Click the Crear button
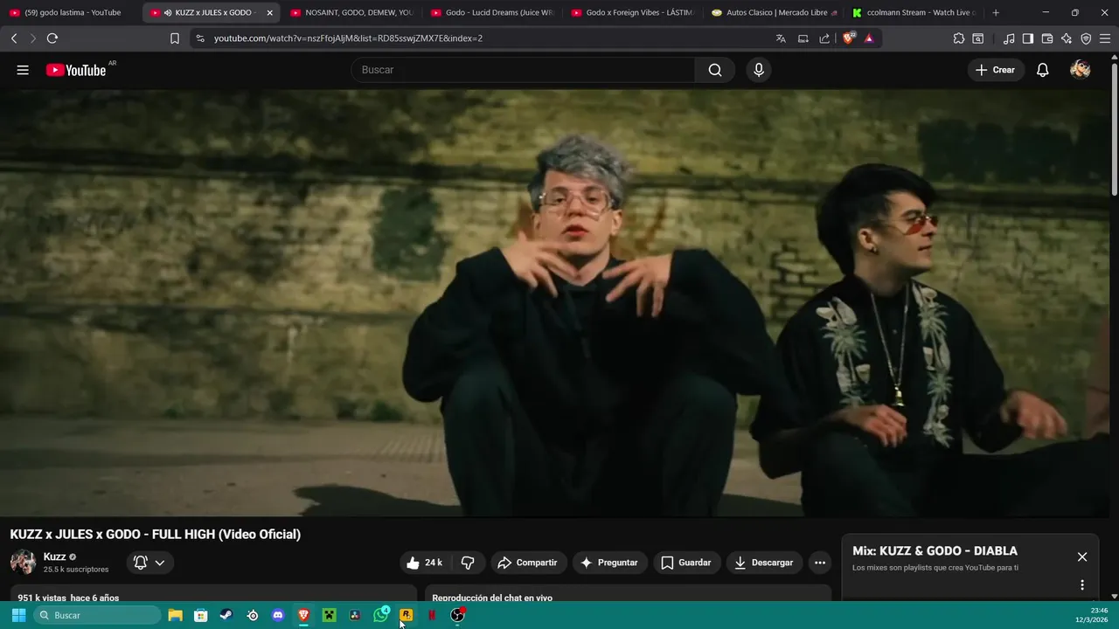Image resolution: width=1119 pixels, height=629 pixels. [995, 70]
